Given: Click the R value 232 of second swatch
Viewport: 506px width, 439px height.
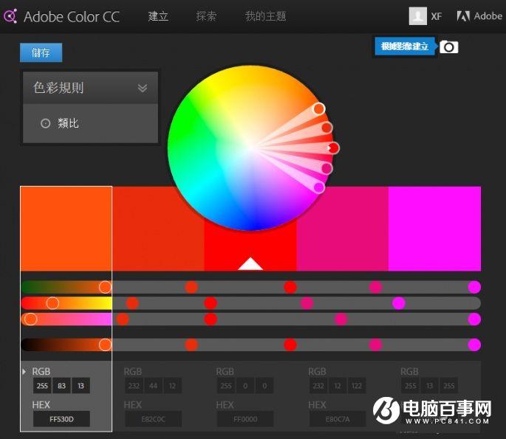Looking at the screenshot, I should (x=134, y=385).
